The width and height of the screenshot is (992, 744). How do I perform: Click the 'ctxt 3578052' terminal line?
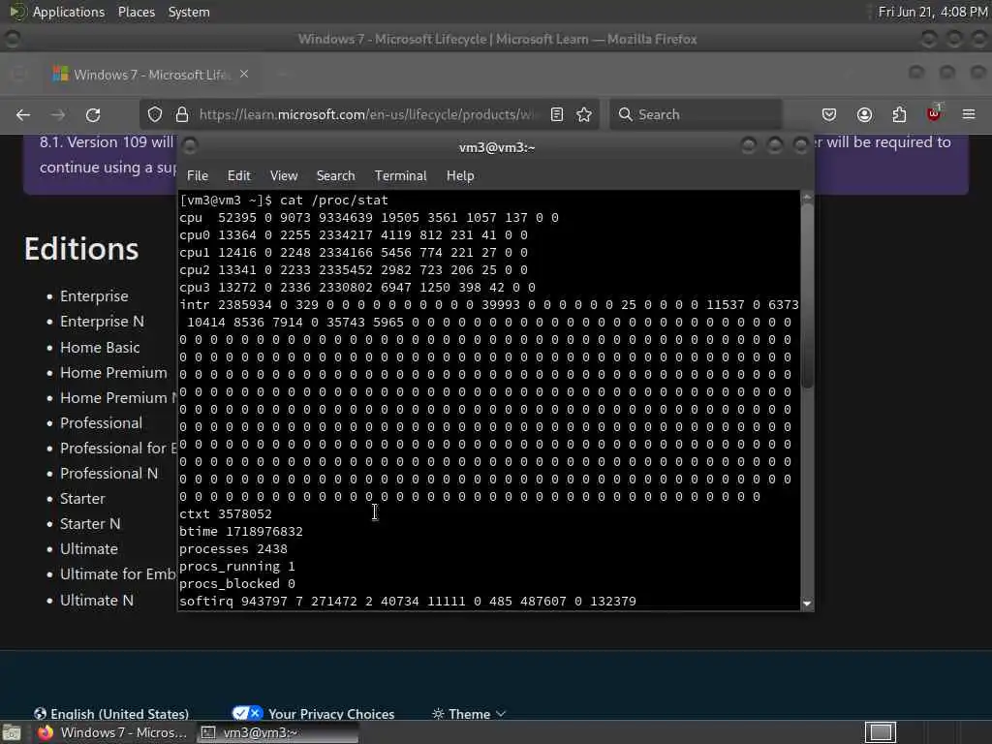click(x=226, y=514)
